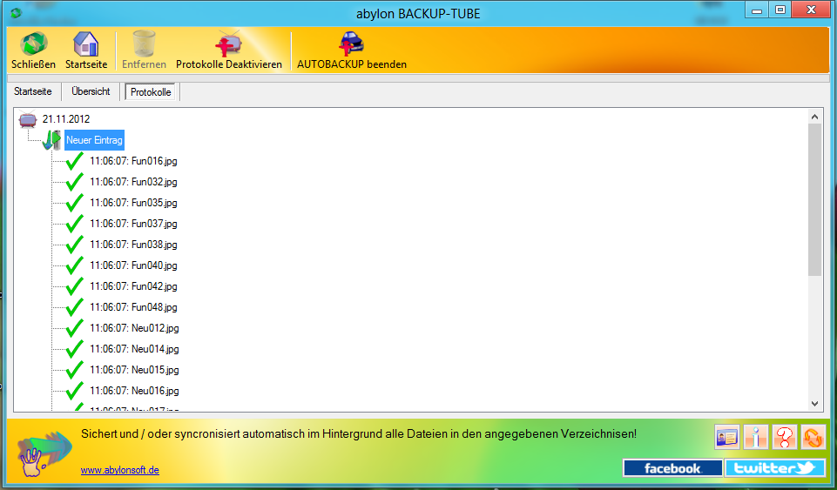
Task: Click green checkmark next to Fun040.jpg
Action: [75, 265]
